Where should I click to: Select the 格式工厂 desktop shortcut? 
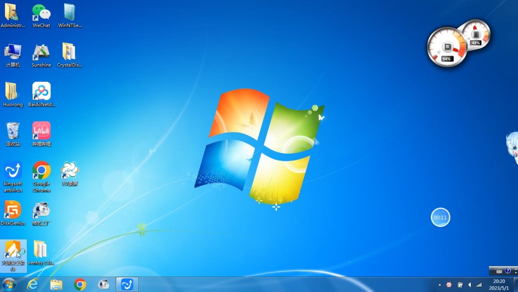pos(41,214)
